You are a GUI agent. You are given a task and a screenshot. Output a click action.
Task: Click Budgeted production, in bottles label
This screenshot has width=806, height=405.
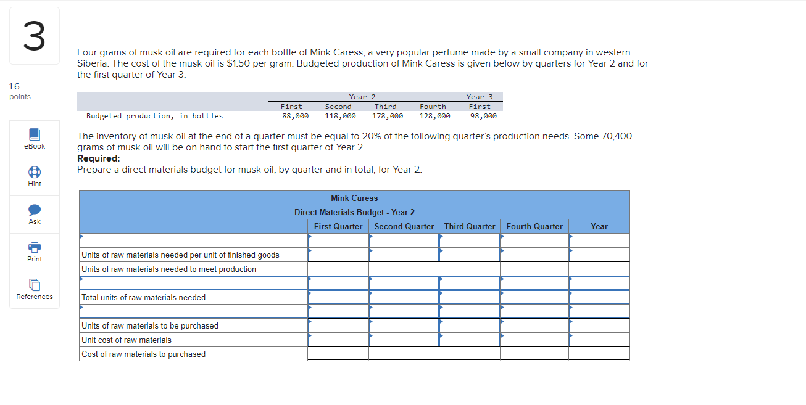[x=155, y=116]
